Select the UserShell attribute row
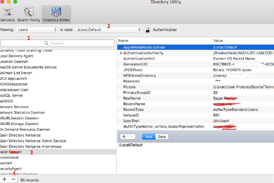Screen dimensions: 274x183 pyautogui.click(x=131, y=121)
